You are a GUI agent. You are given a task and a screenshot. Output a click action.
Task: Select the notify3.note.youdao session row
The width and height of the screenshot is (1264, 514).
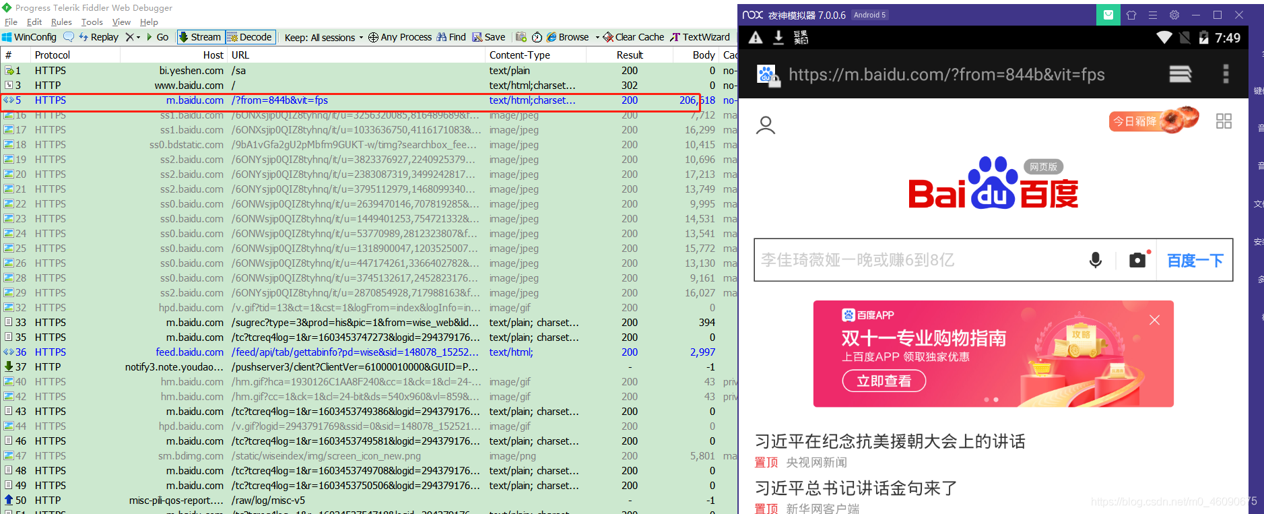click(369, 367)
